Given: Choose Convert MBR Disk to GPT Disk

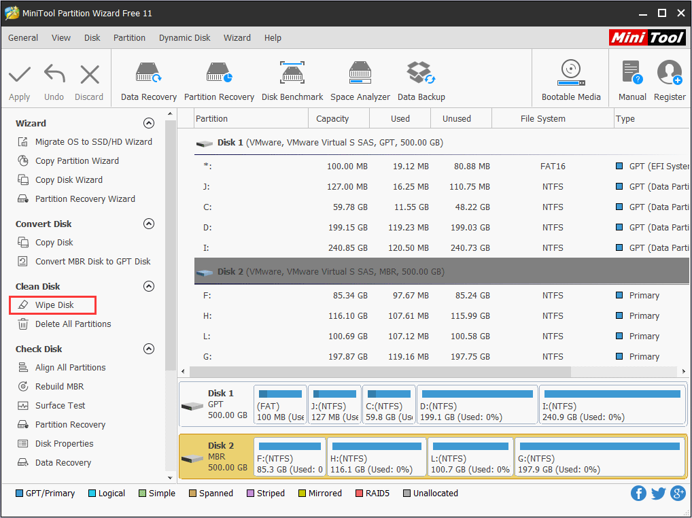Looking at the screenshot, I should click(84, 261).
